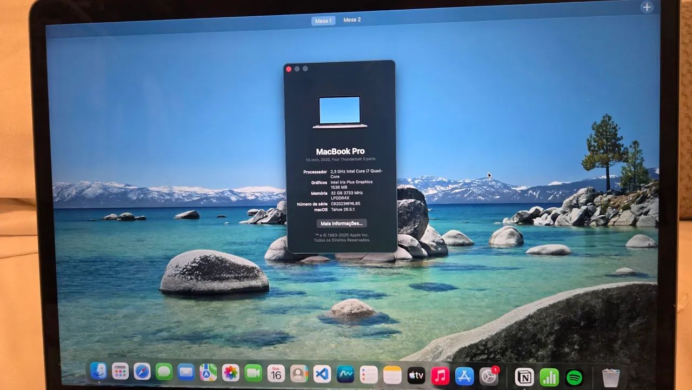
Task: Open the Numbers app
Action: (549, 377)
